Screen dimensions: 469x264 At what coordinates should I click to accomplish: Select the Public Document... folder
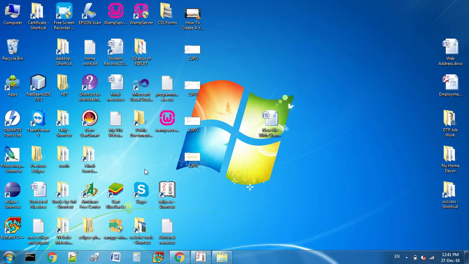click(x=141, y=124)
